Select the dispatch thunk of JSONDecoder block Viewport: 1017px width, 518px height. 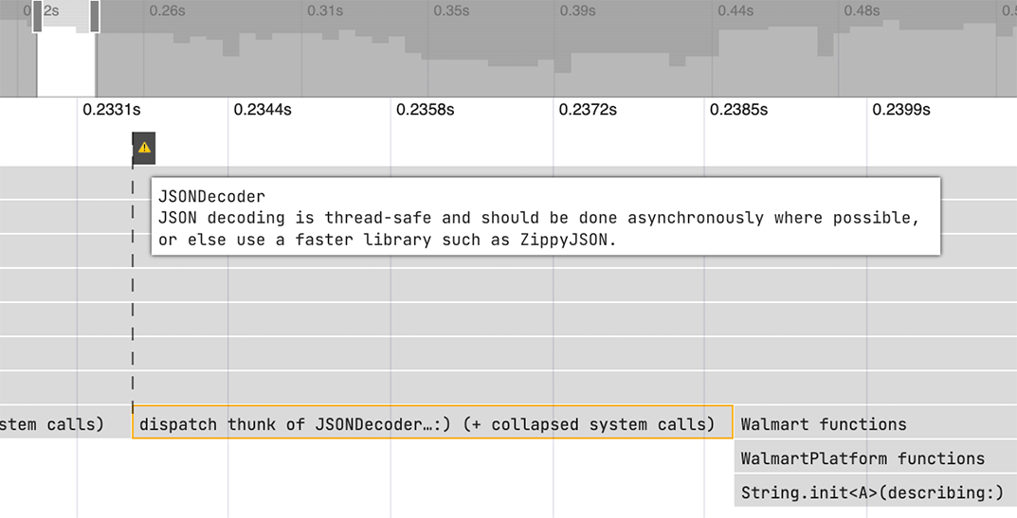[x=431, y=424]
